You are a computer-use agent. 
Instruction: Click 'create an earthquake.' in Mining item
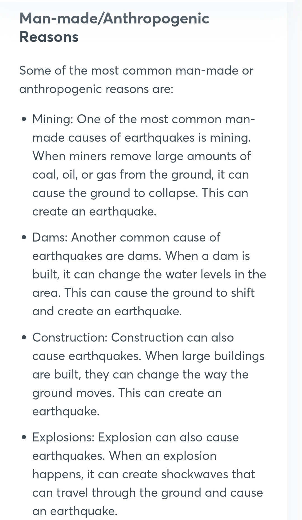[x=94, y=212]
